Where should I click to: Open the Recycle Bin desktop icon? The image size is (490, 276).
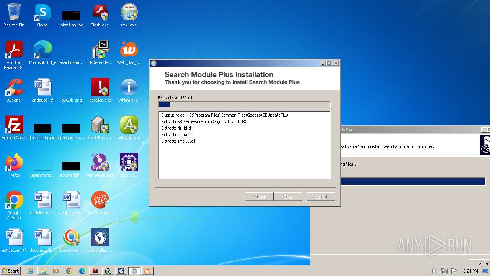14,15
